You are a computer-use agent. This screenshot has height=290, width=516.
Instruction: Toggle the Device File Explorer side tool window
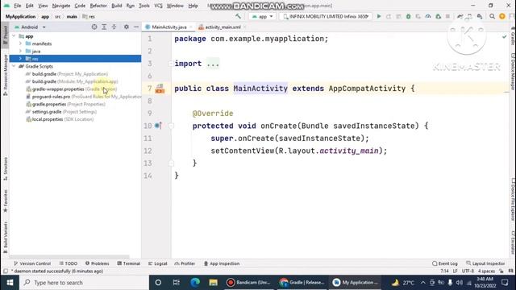(x=513, y=199)
